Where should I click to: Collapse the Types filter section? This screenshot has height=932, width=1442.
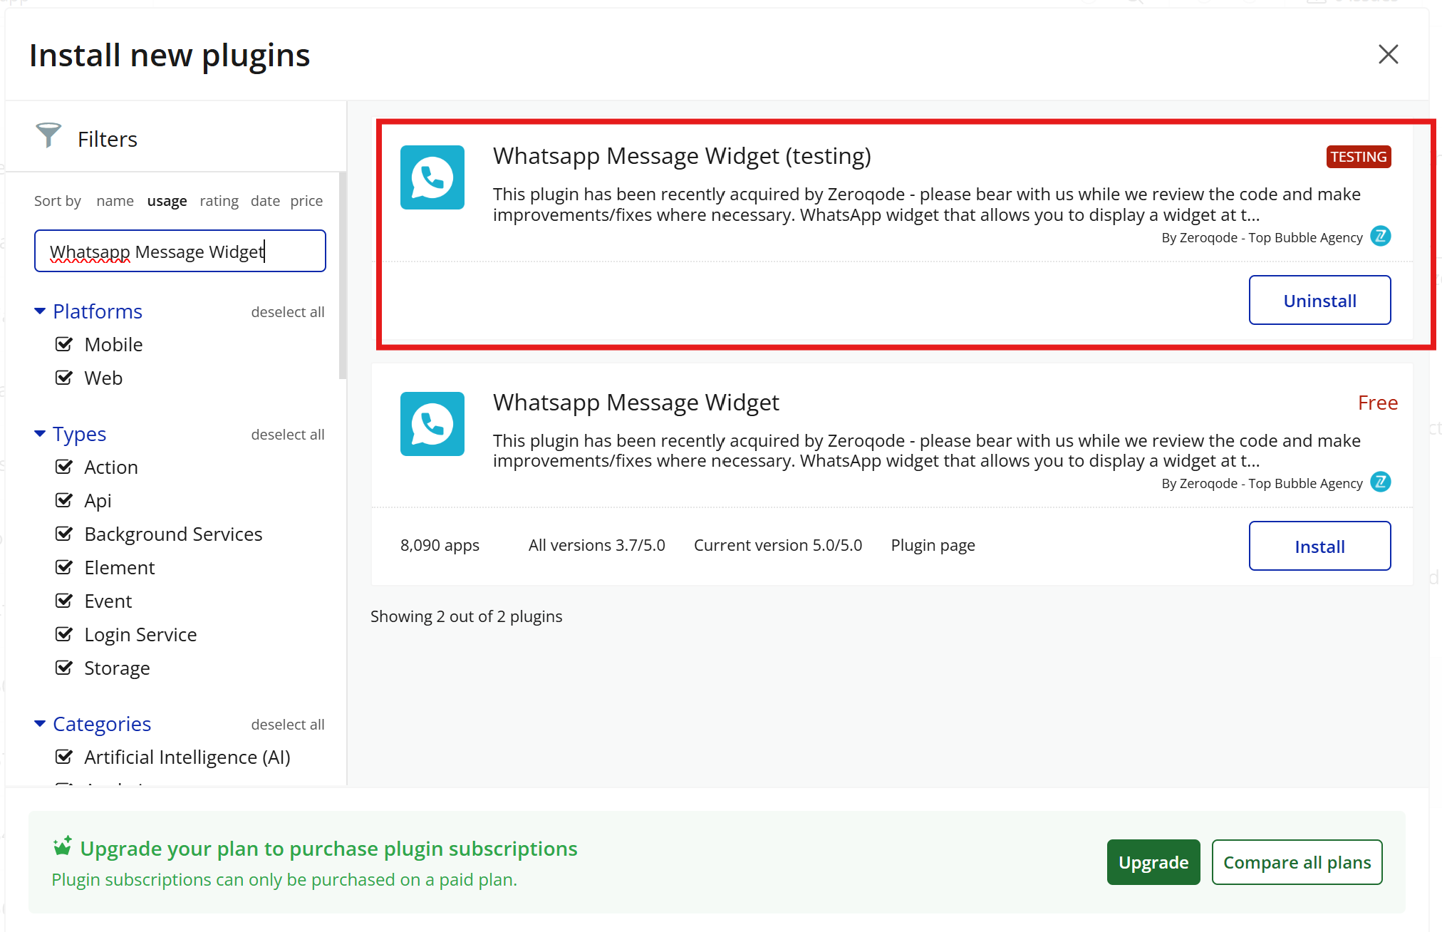(40, 434)
